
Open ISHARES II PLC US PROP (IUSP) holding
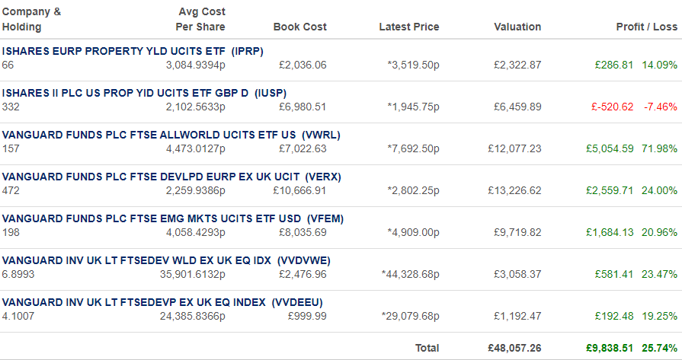pos(145,93)
